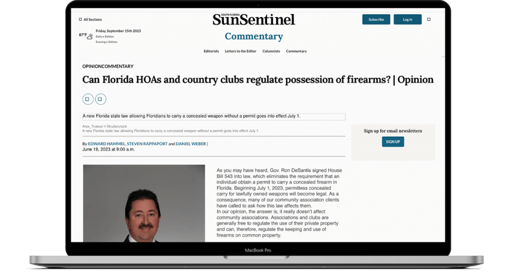Click the article headline about Florida HOAs
Image resolution: width=511 pixels, height=276 pixels.
click(x=258, y=80)
